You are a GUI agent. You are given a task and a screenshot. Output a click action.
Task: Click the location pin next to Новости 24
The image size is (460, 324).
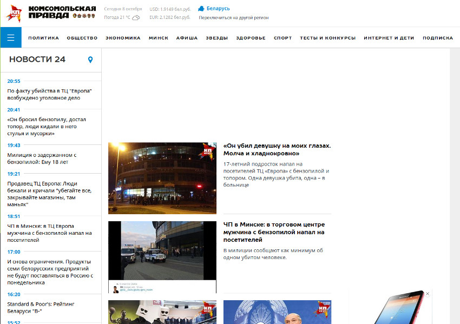click(90, 59)
